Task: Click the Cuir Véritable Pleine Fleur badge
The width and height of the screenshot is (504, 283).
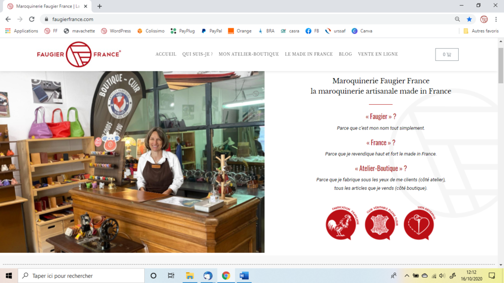Action: click(381, 223)
